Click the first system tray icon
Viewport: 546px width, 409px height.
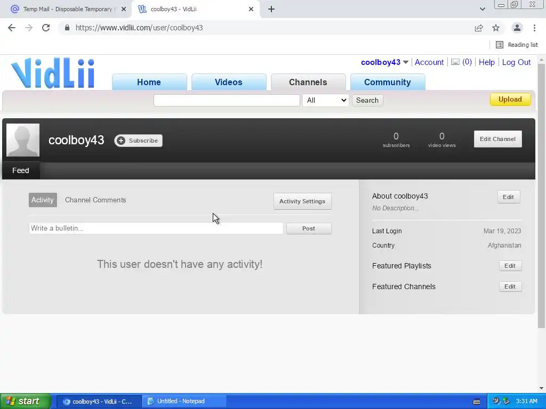pyautogui.click(x=496, y=401)
